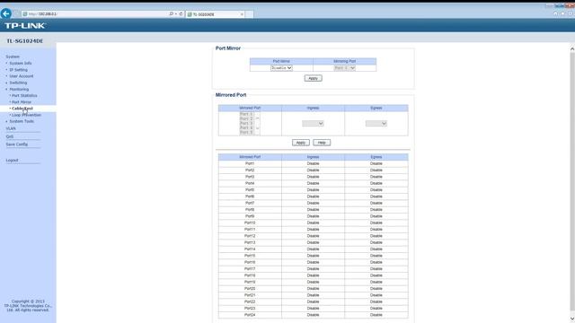Screen dimensions: 575x323
Task: Click the refresh icon in address bar
Action: [x=181, y=14]
